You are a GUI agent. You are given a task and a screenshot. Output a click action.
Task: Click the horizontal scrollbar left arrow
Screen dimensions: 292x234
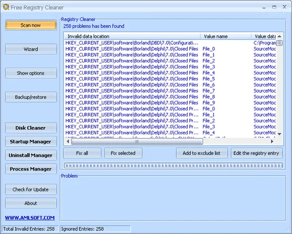click(68, 141)
